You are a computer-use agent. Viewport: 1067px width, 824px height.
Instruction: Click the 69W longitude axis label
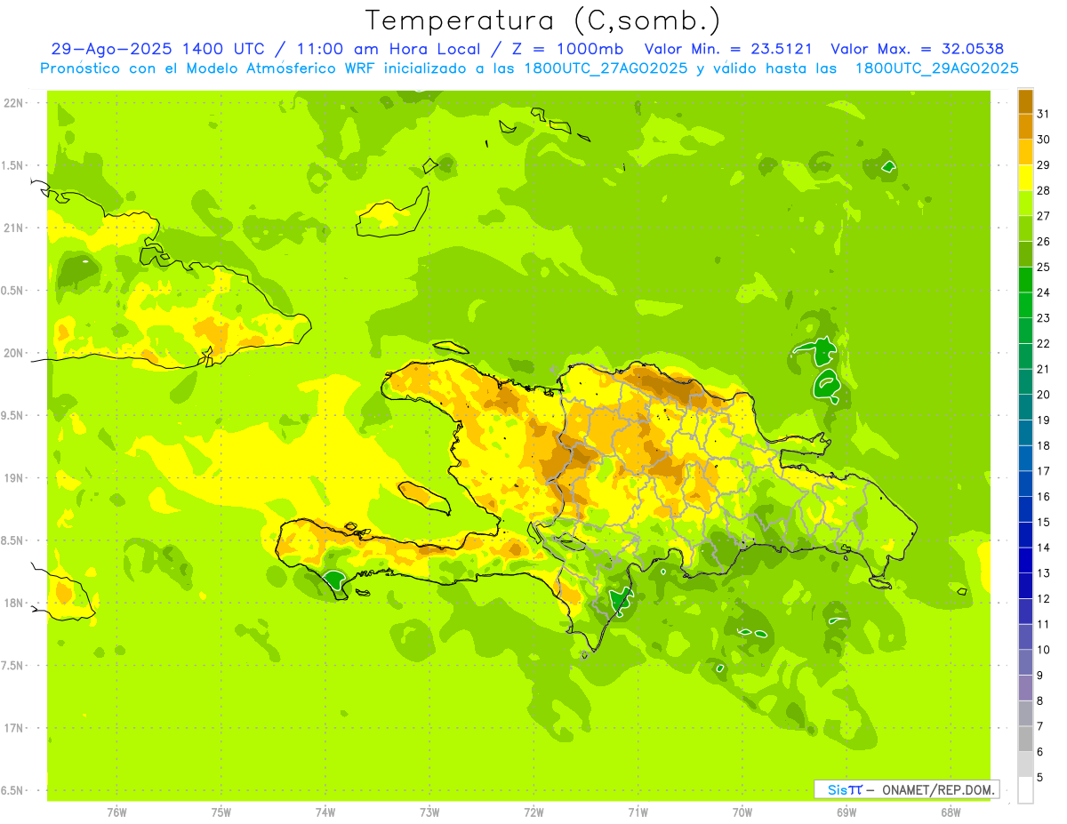846,812
